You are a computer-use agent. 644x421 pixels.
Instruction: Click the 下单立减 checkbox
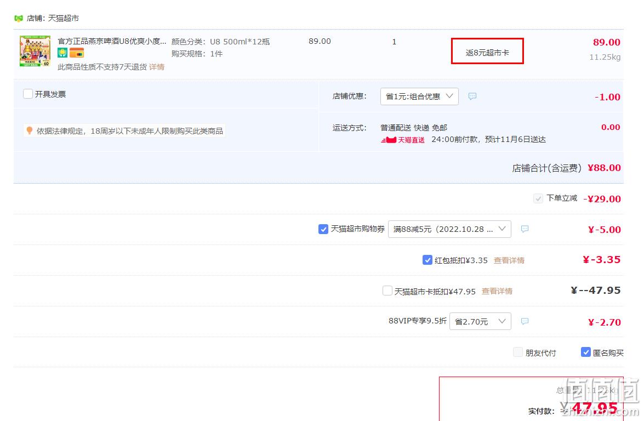538,199
